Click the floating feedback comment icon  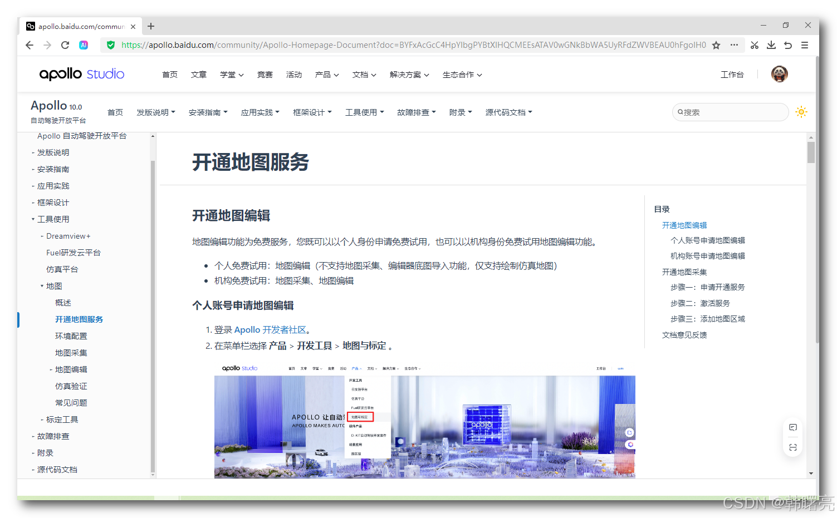(793, 427)
